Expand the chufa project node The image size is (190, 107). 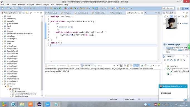[x=3, y=16]
